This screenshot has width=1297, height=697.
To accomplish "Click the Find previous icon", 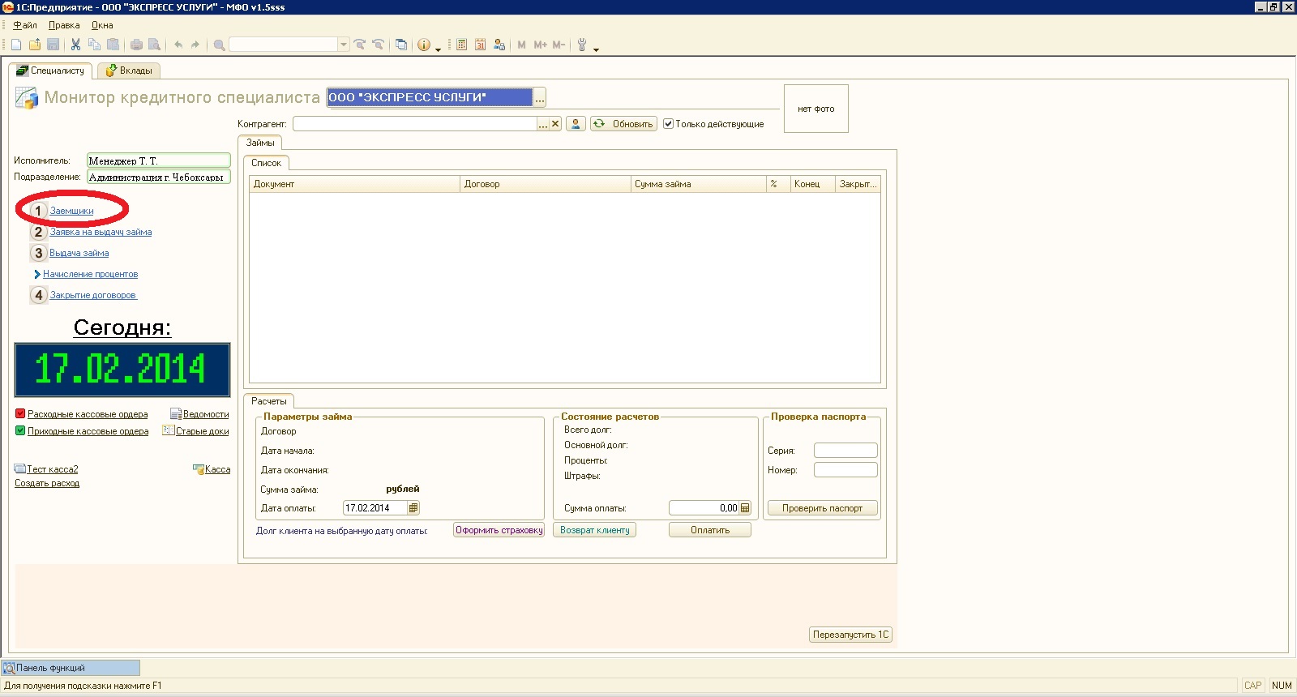I will click(x=378, y=45).
